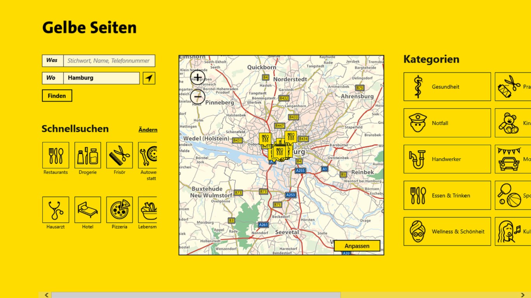This screenshot has height=298, width=531.
Task: Click the Finden search button
Action: [57, 96]
